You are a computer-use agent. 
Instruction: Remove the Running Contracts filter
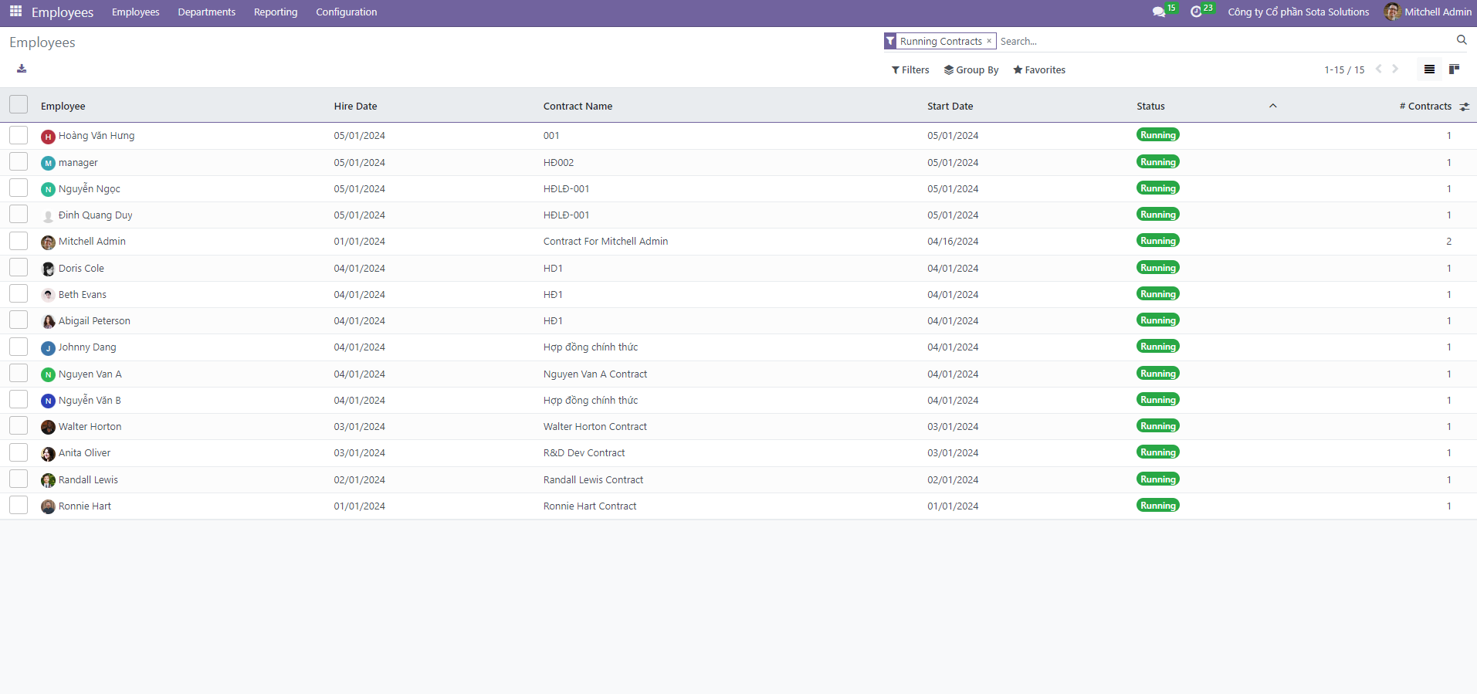(989, 41)
